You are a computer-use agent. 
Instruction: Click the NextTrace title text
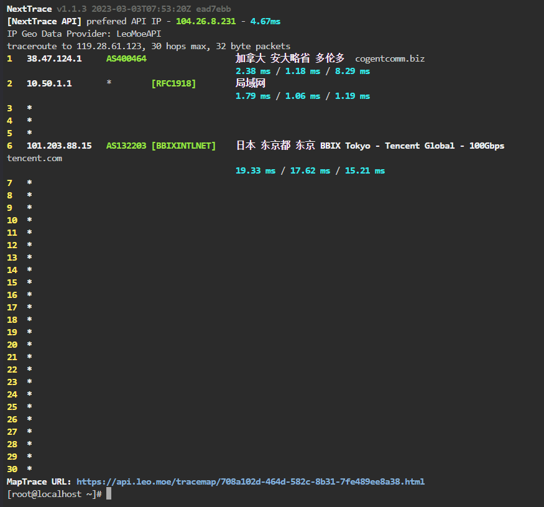(29, 9)
